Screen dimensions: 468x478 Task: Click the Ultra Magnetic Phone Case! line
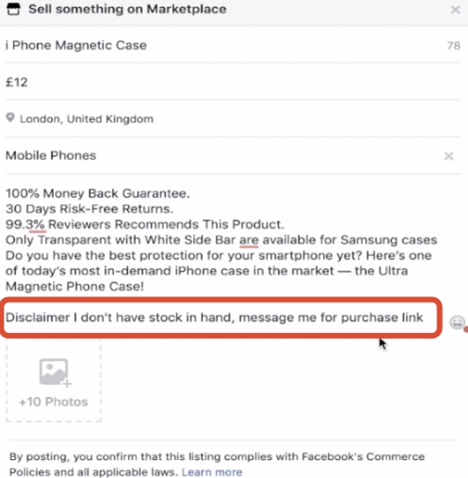(x=75, y=287)
